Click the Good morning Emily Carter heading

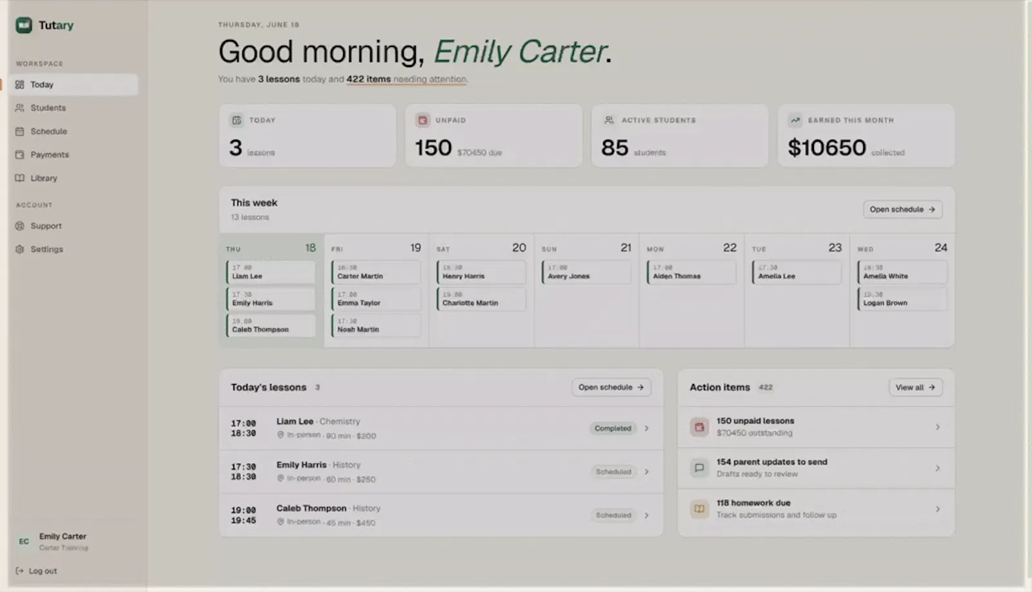point(415,52)
